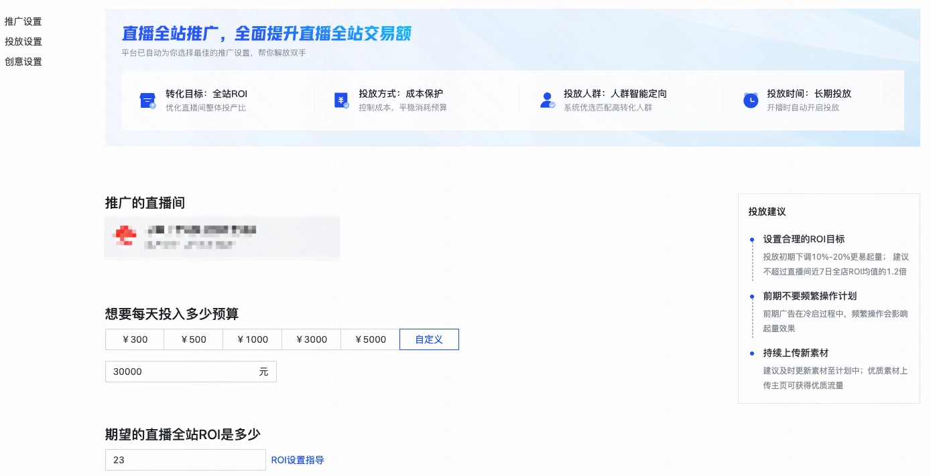Click the 人群智能定向 audience icon

(547, 100)
